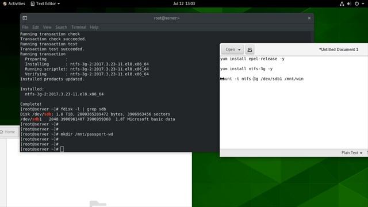Click the Untitled Document 1 title
The height and width of the screenshot is (207, 368).
coord(339,49)
